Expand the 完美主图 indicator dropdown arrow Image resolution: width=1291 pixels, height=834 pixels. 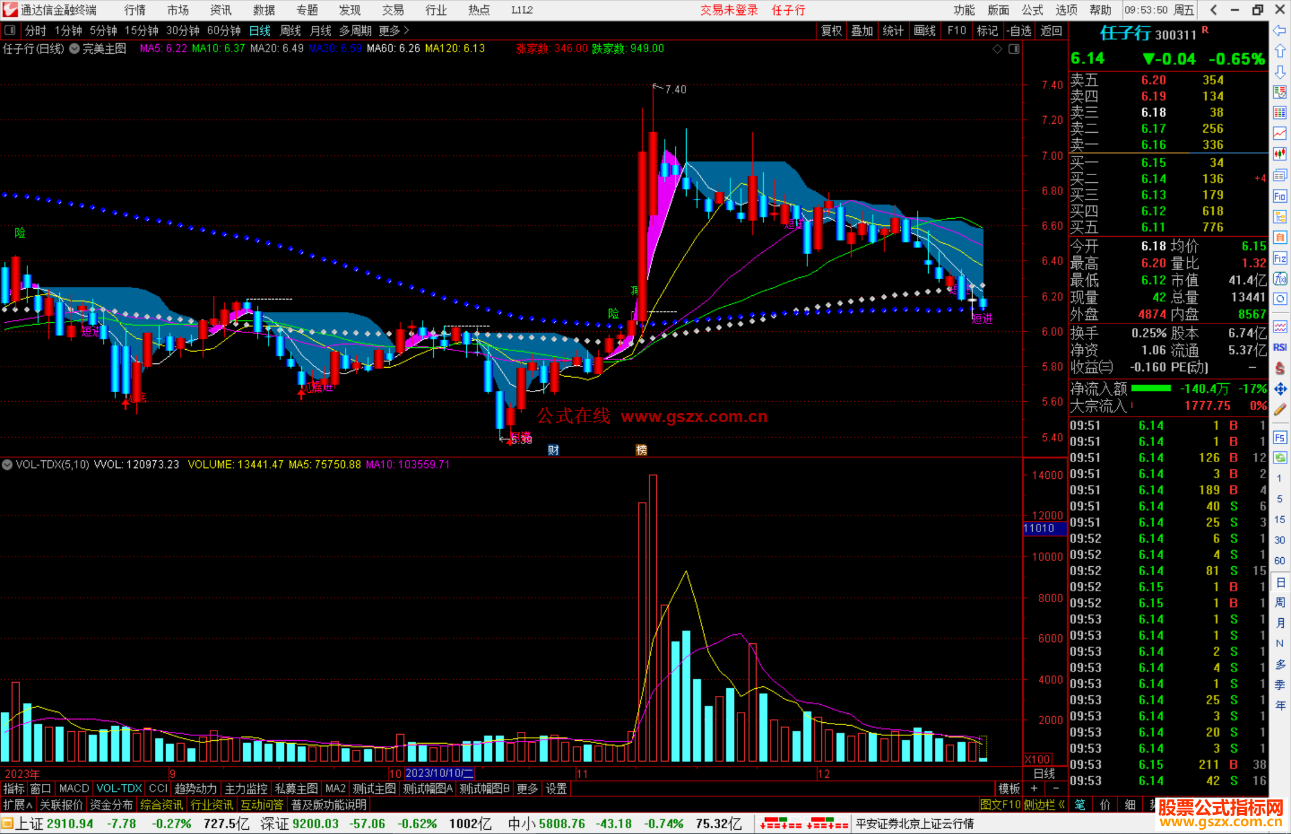point(74,49)
